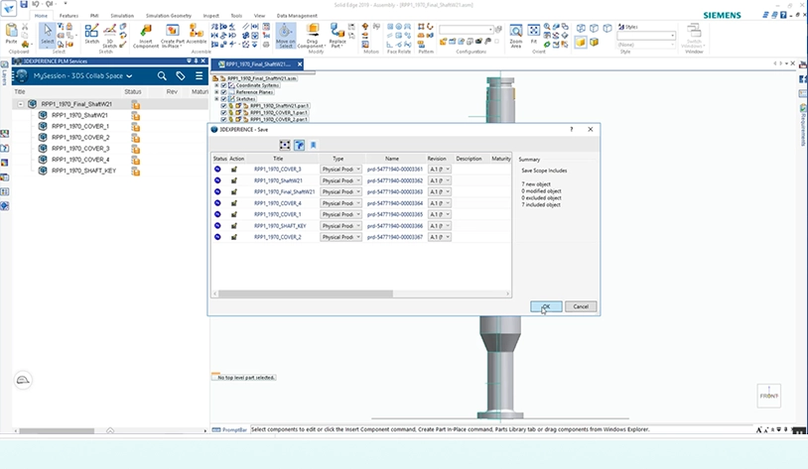Open the Data Management tab
The width and height of the screenshot is (808, 469).
pos(297,16)
